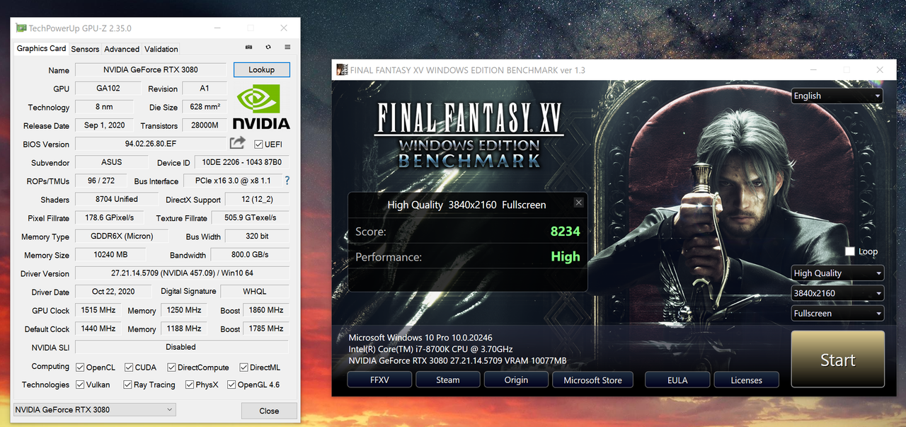
Task: Click the BIOS share/export icon
Action: [237, 143]
